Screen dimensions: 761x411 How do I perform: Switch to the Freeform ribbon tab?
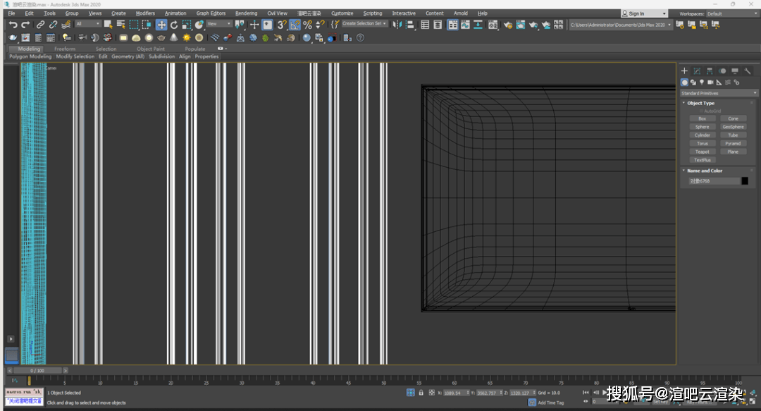click(x=65, y=49)
